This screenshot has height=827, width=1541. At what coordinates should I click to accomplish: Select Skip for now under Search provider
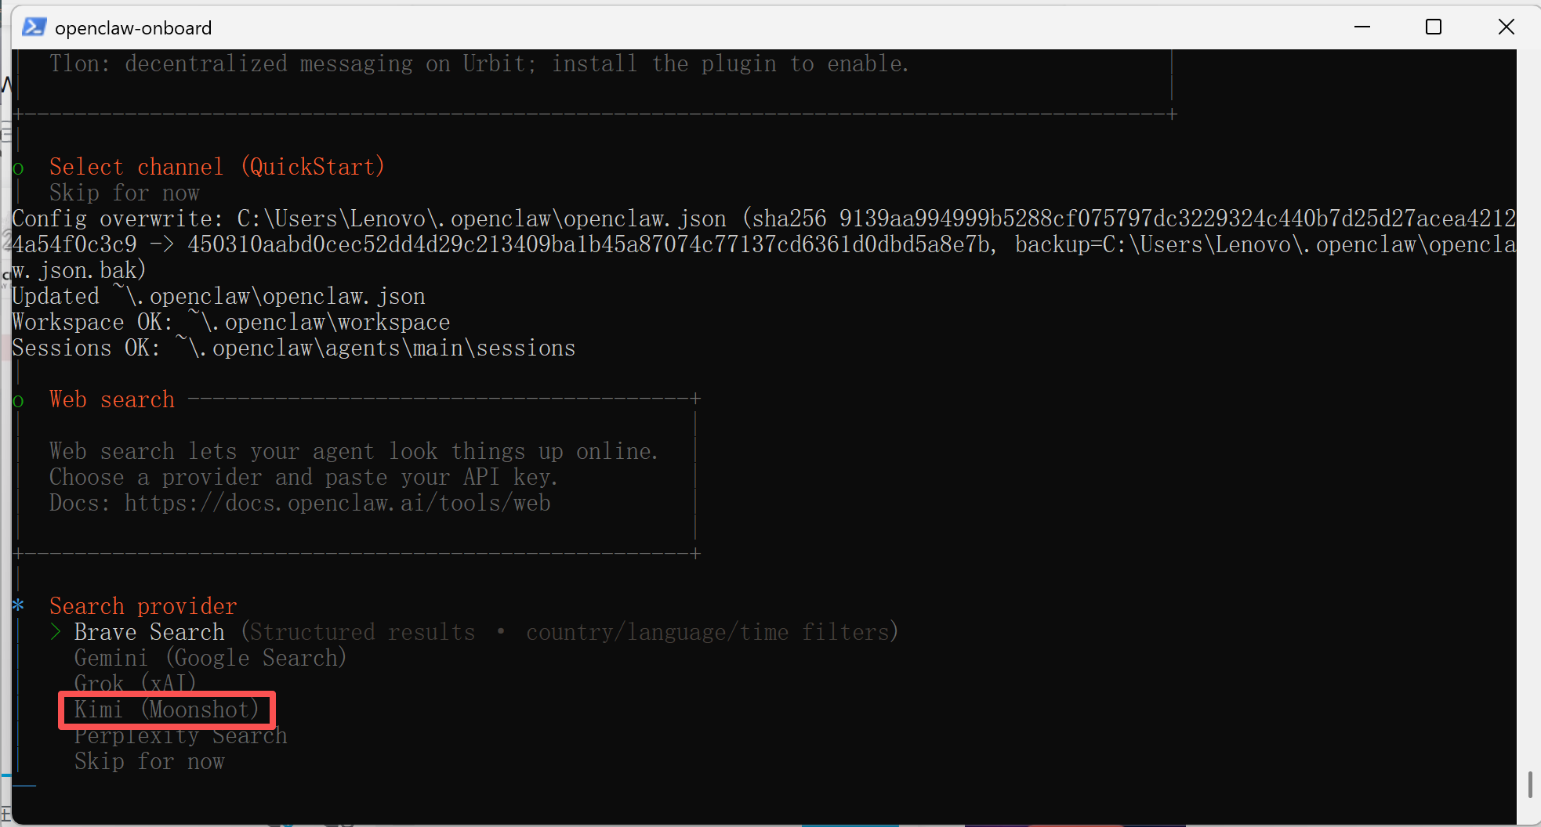149,761
